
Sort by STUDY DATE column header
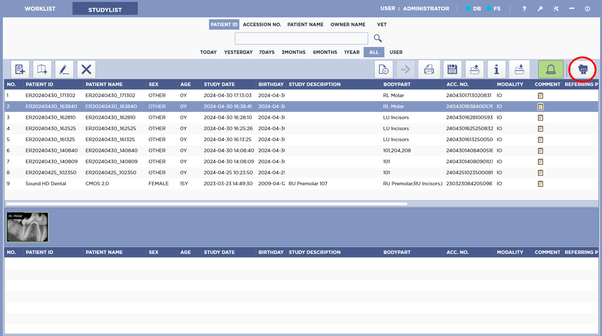tap(219, 84)
